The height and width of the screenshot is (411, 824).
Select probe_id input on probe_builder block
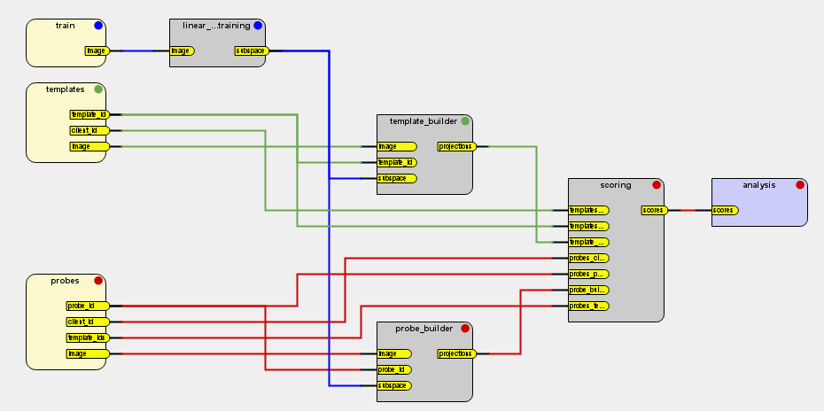(396, 369)
